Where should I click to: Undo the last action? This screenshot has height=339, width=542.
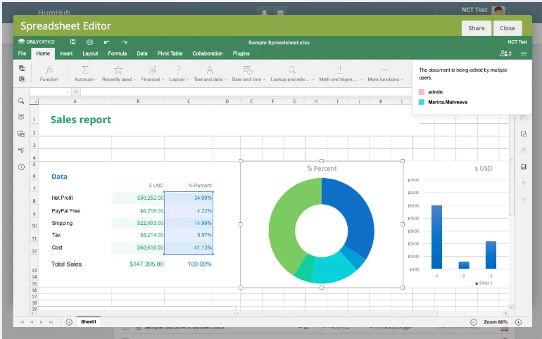point(107,42)
